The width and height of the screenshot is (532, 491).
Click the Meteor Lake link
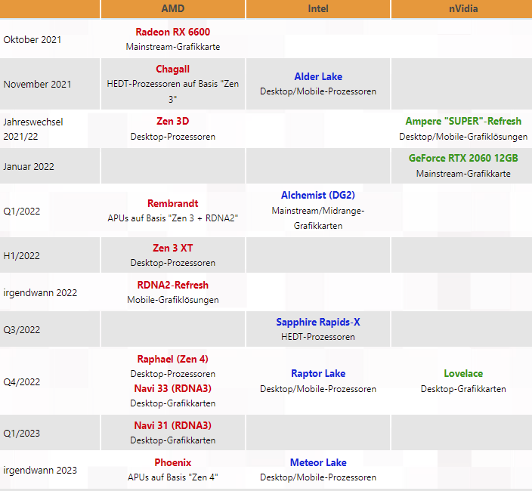coord(318,462)
